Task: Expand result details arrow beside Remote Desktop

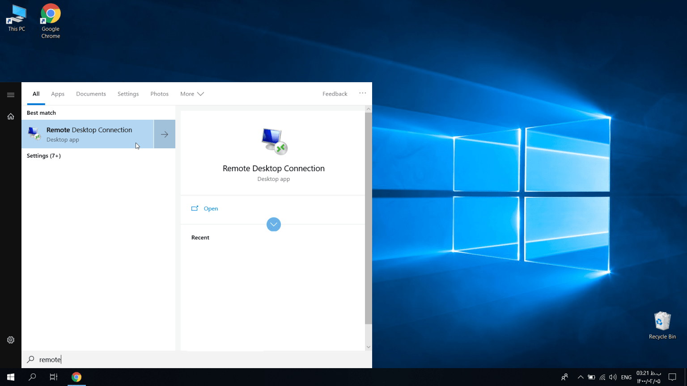Action: 165,134
